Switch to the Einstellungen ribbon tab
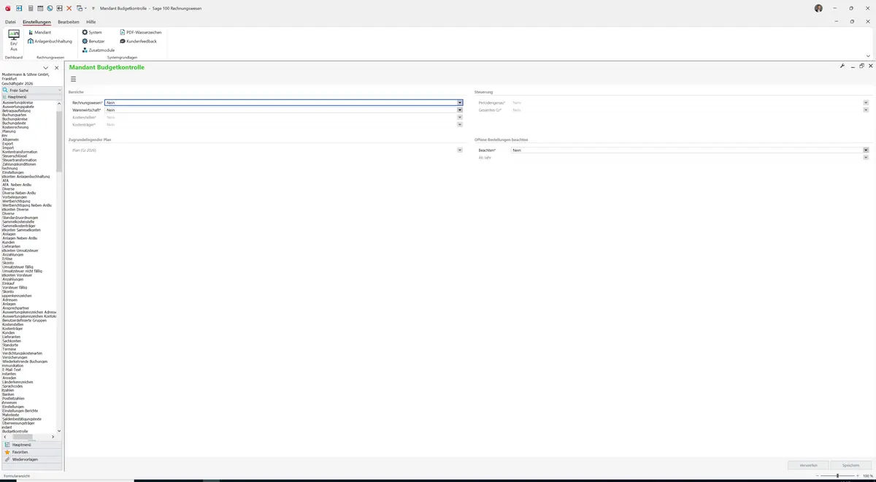This screenshot has width=876, height=482. [x=37, y=22]
